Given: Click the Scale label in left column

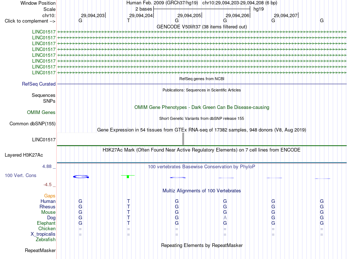Looking at the screenshot, I should point(49,9).
